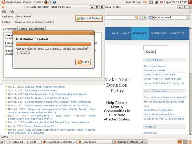
Task: Open 'Glenn Tobey on Suggestion' comment
Action: tap(158, 110)
